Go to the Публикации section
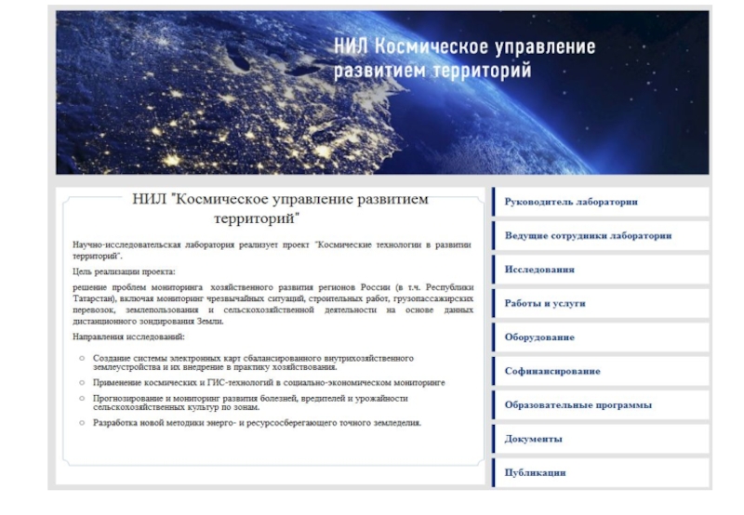The width and height of the screenshot is (744, 515). (535, 472)
